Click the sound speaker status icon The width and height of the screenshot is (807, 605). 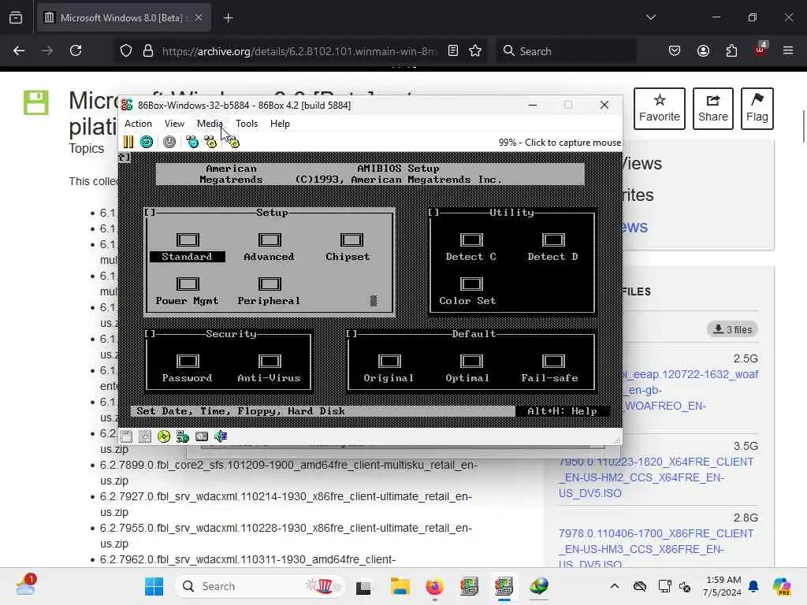coord(221,436)
